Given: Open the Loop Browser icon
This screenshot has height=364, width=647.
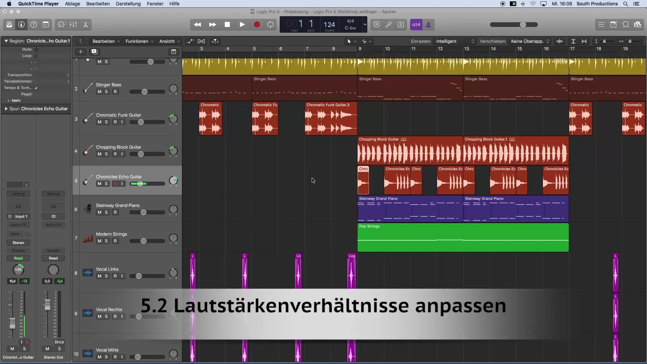Looking at the screenshot, I should (x=625, y=25).
